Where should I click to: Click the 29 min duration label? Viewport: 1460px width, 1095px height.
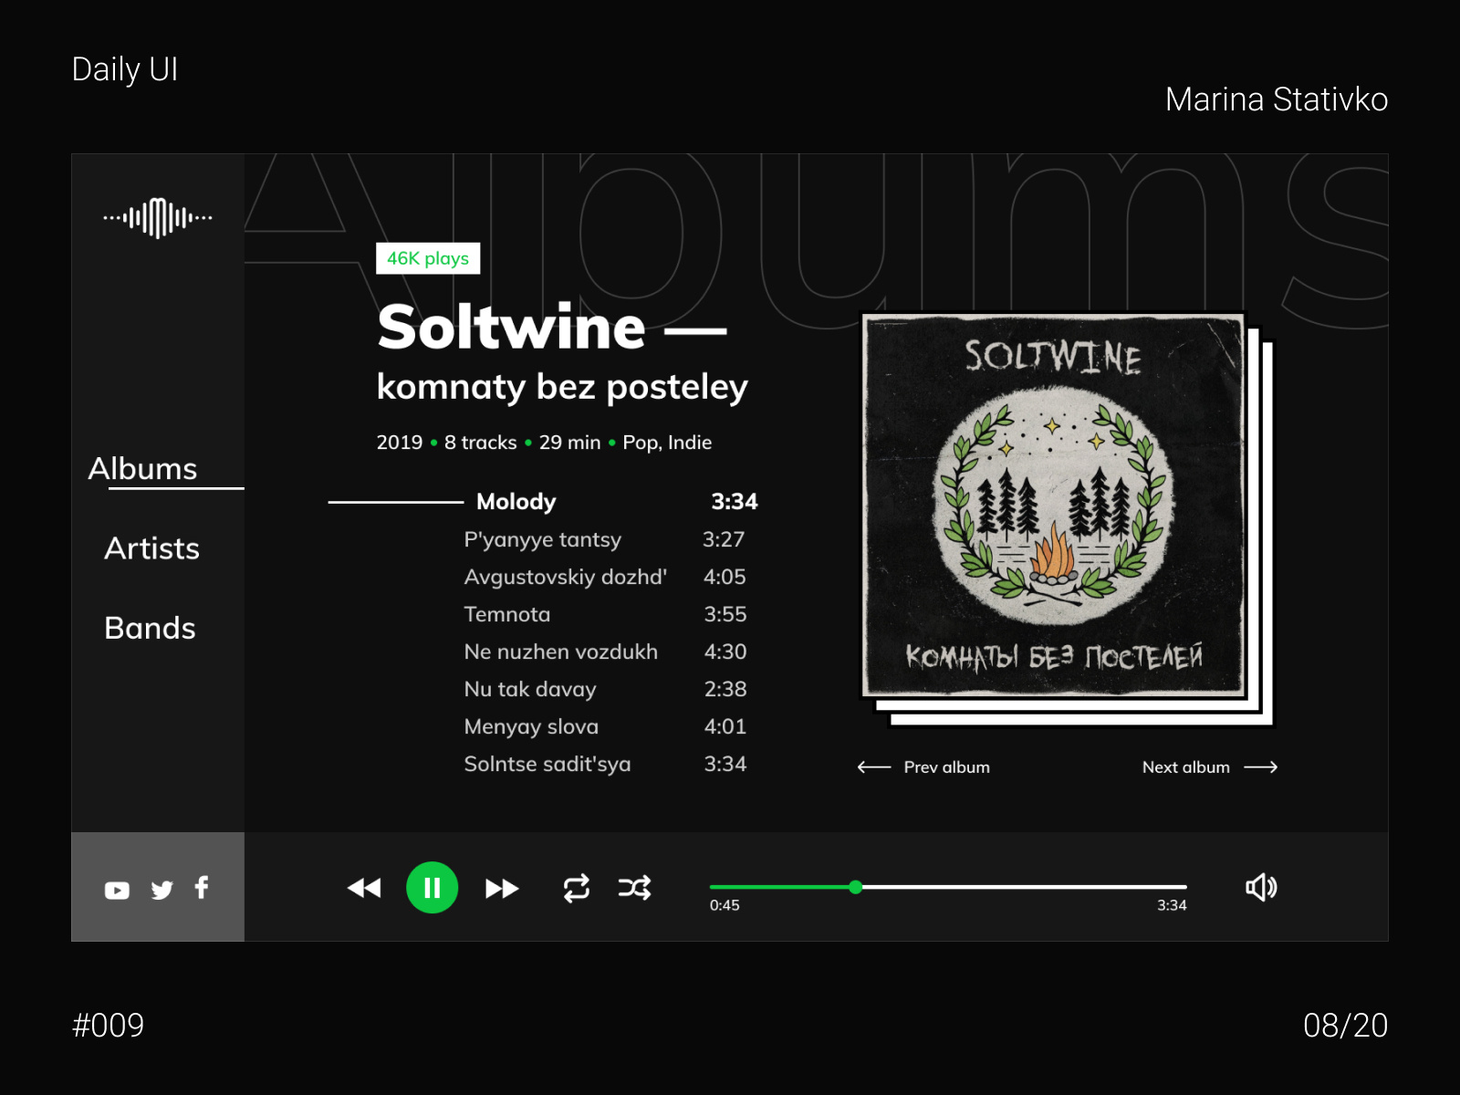[570, 443]
